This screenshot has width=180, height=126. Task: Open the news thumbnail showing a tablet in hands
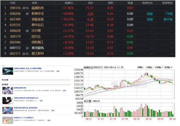point(8,71)
